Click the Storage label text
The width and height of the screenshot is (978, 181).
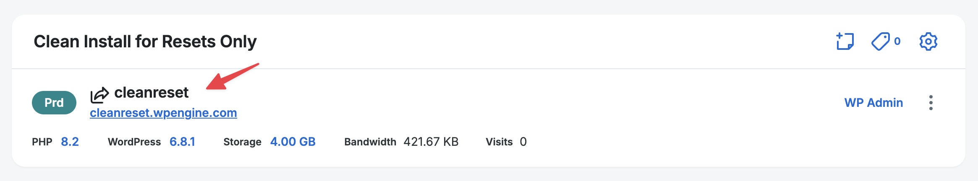(242, 142)
